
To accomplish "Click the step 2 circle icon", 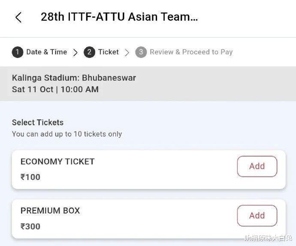I will click(x=89, y=52).
